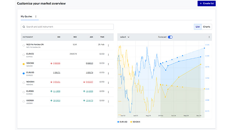Open row options for NZD Fix Nordea ON
The width and height of the screenshot is (232, 130).
point(108,45)
